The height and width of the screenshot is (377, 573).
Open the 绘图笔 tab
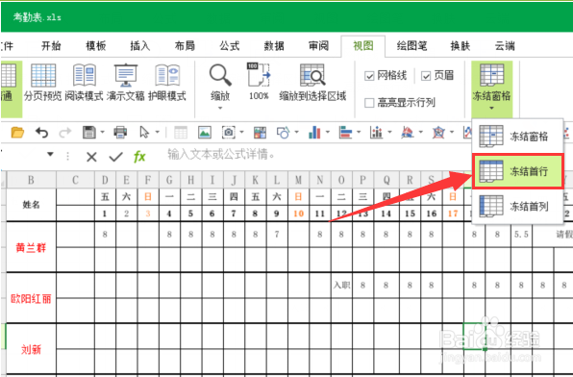411,46
